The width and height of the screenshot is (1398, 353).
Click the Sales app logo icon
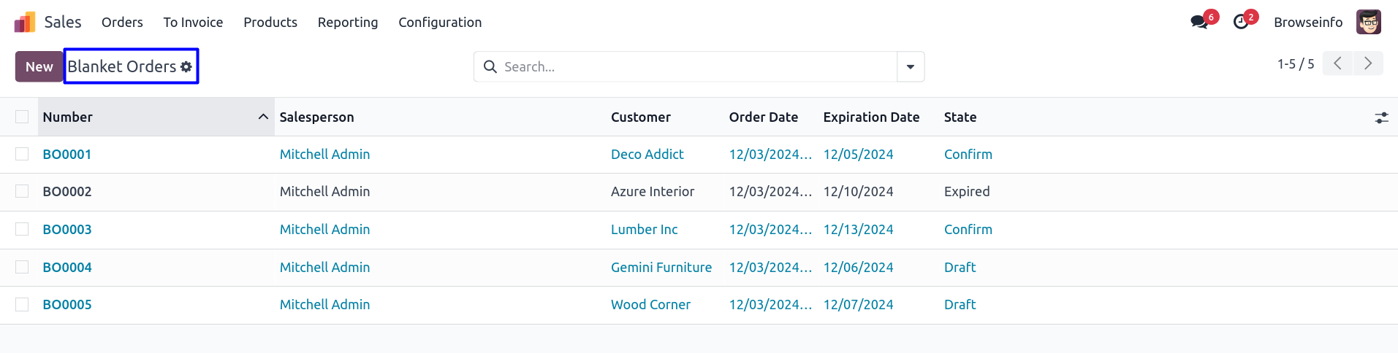(x=25, y=23)
